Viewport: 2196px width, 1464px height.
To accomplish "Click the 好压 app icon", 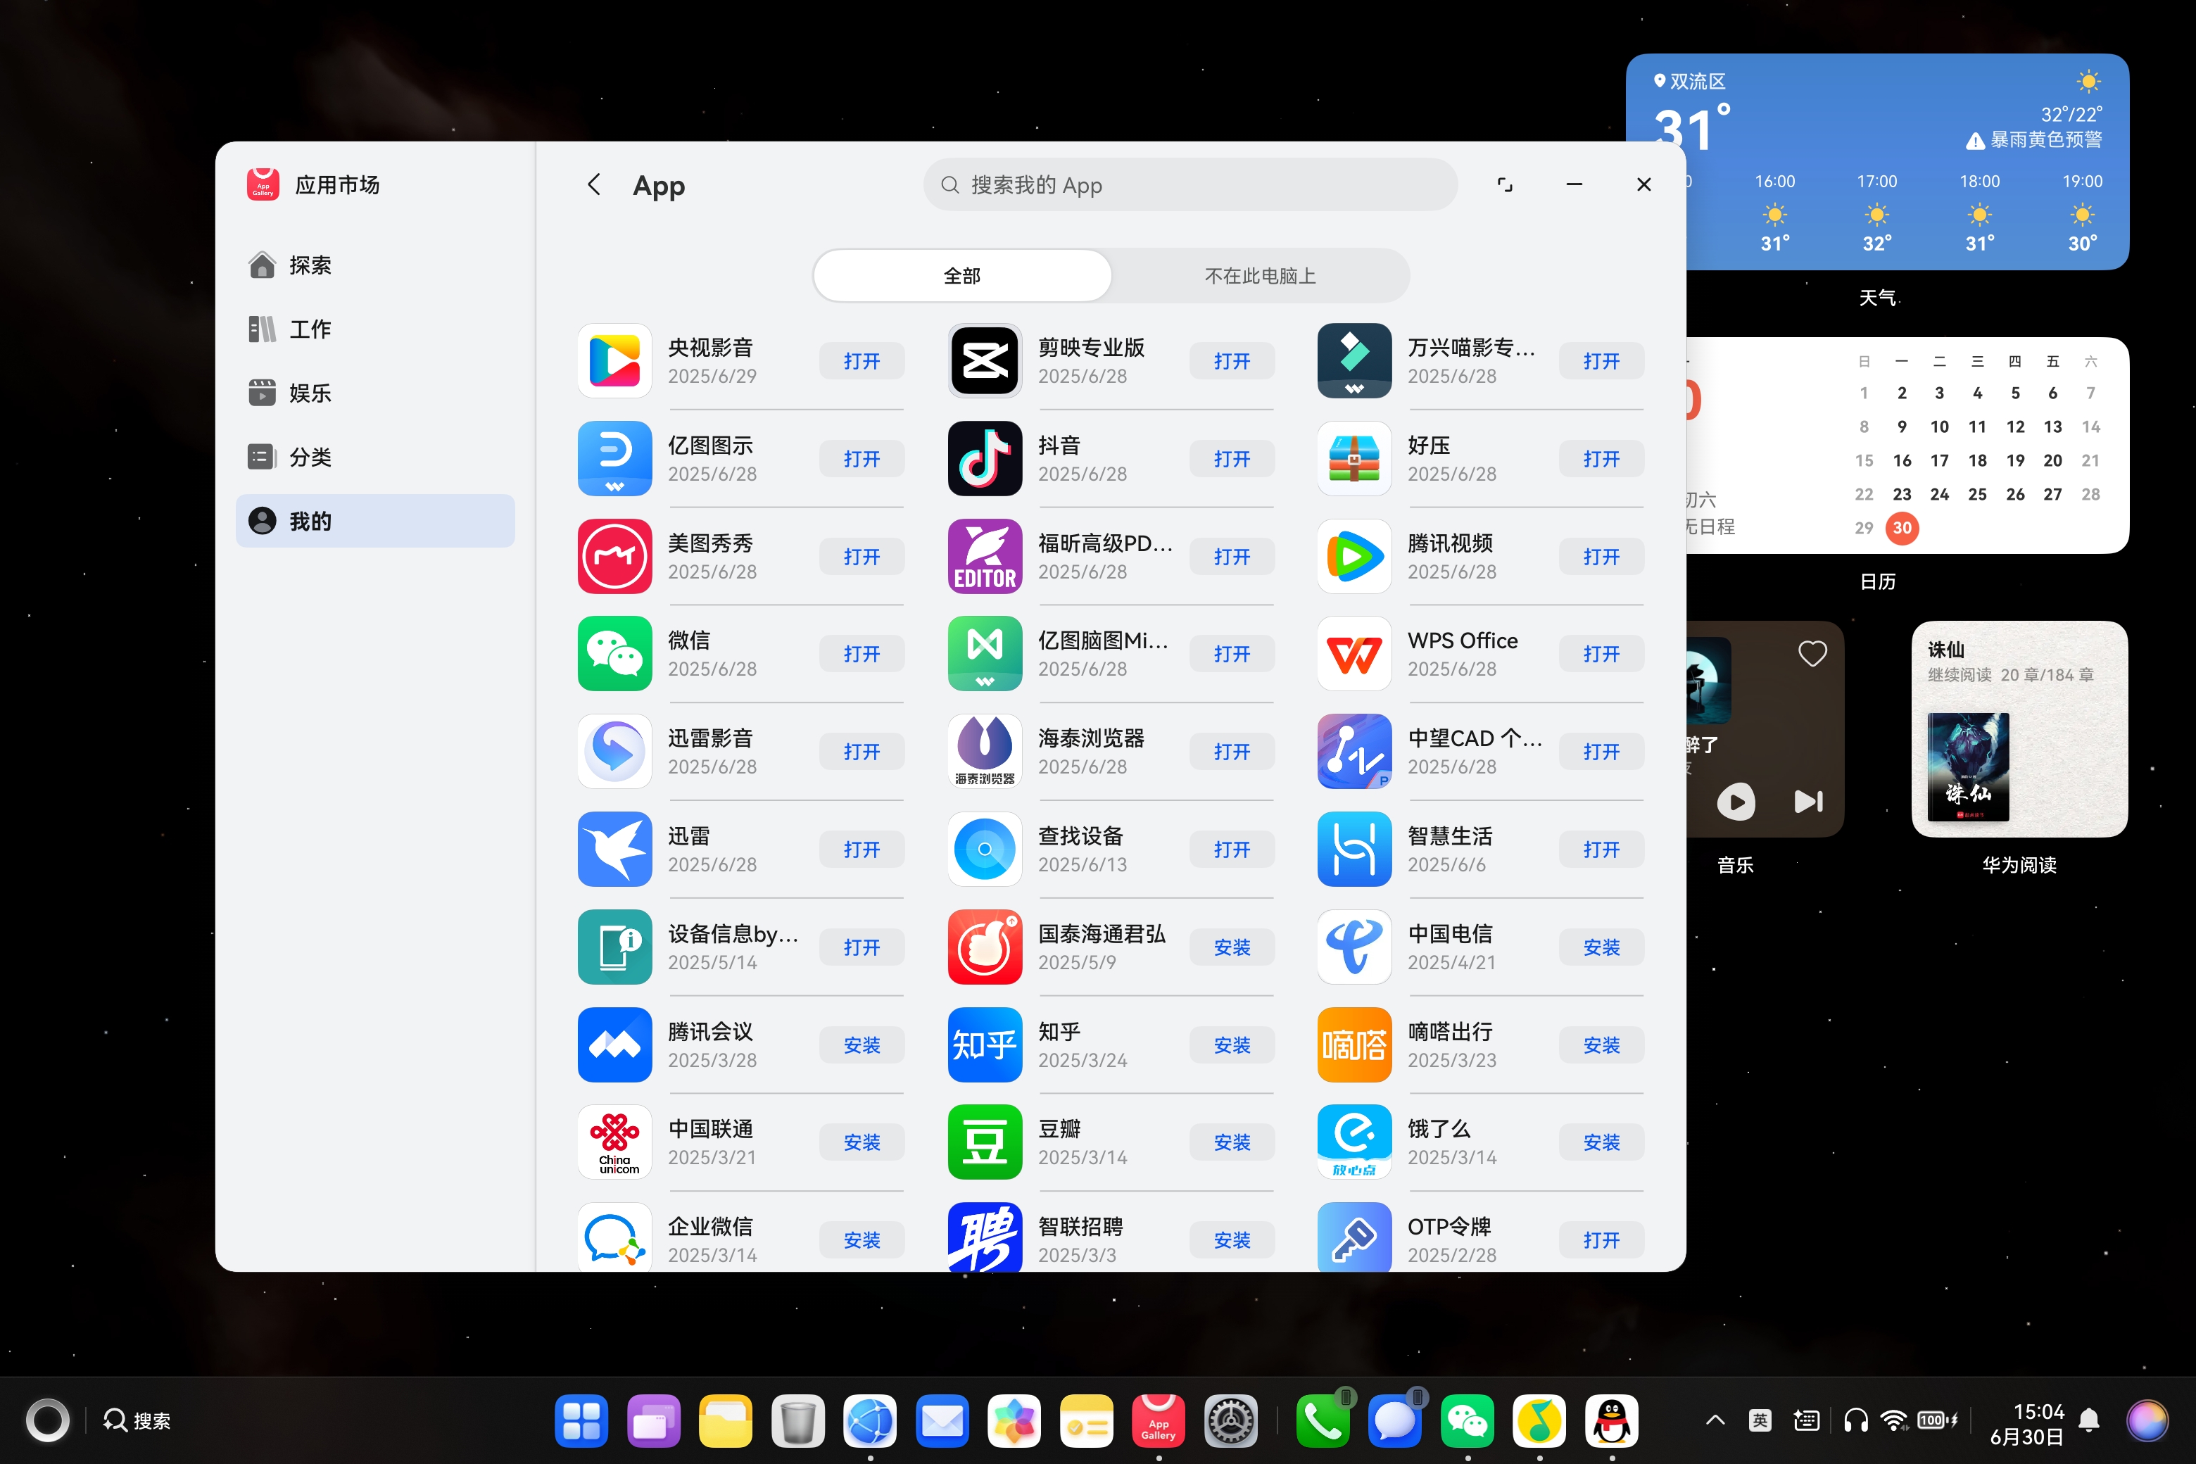I will (x=1353, y=458).
